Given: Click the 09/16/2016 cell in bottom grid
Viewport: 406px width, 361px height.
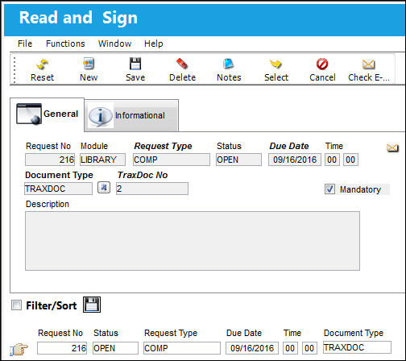Looking at the screenshot, I should tap(252, 348).
